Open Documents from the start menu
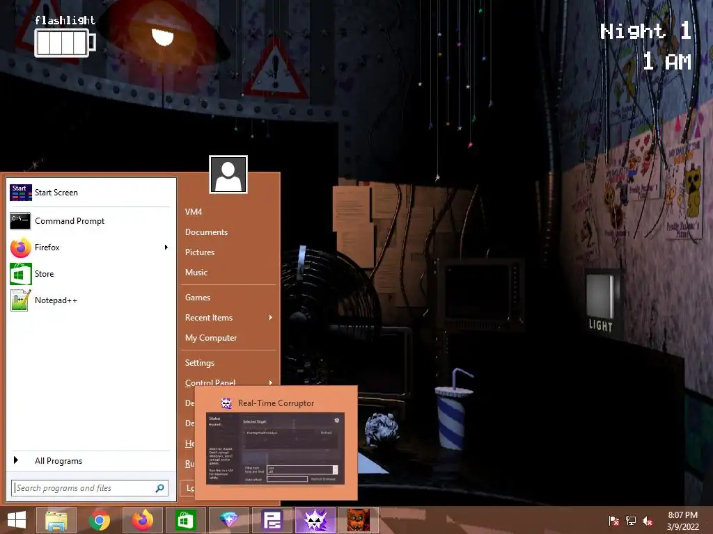 click(x=206, y=232)
